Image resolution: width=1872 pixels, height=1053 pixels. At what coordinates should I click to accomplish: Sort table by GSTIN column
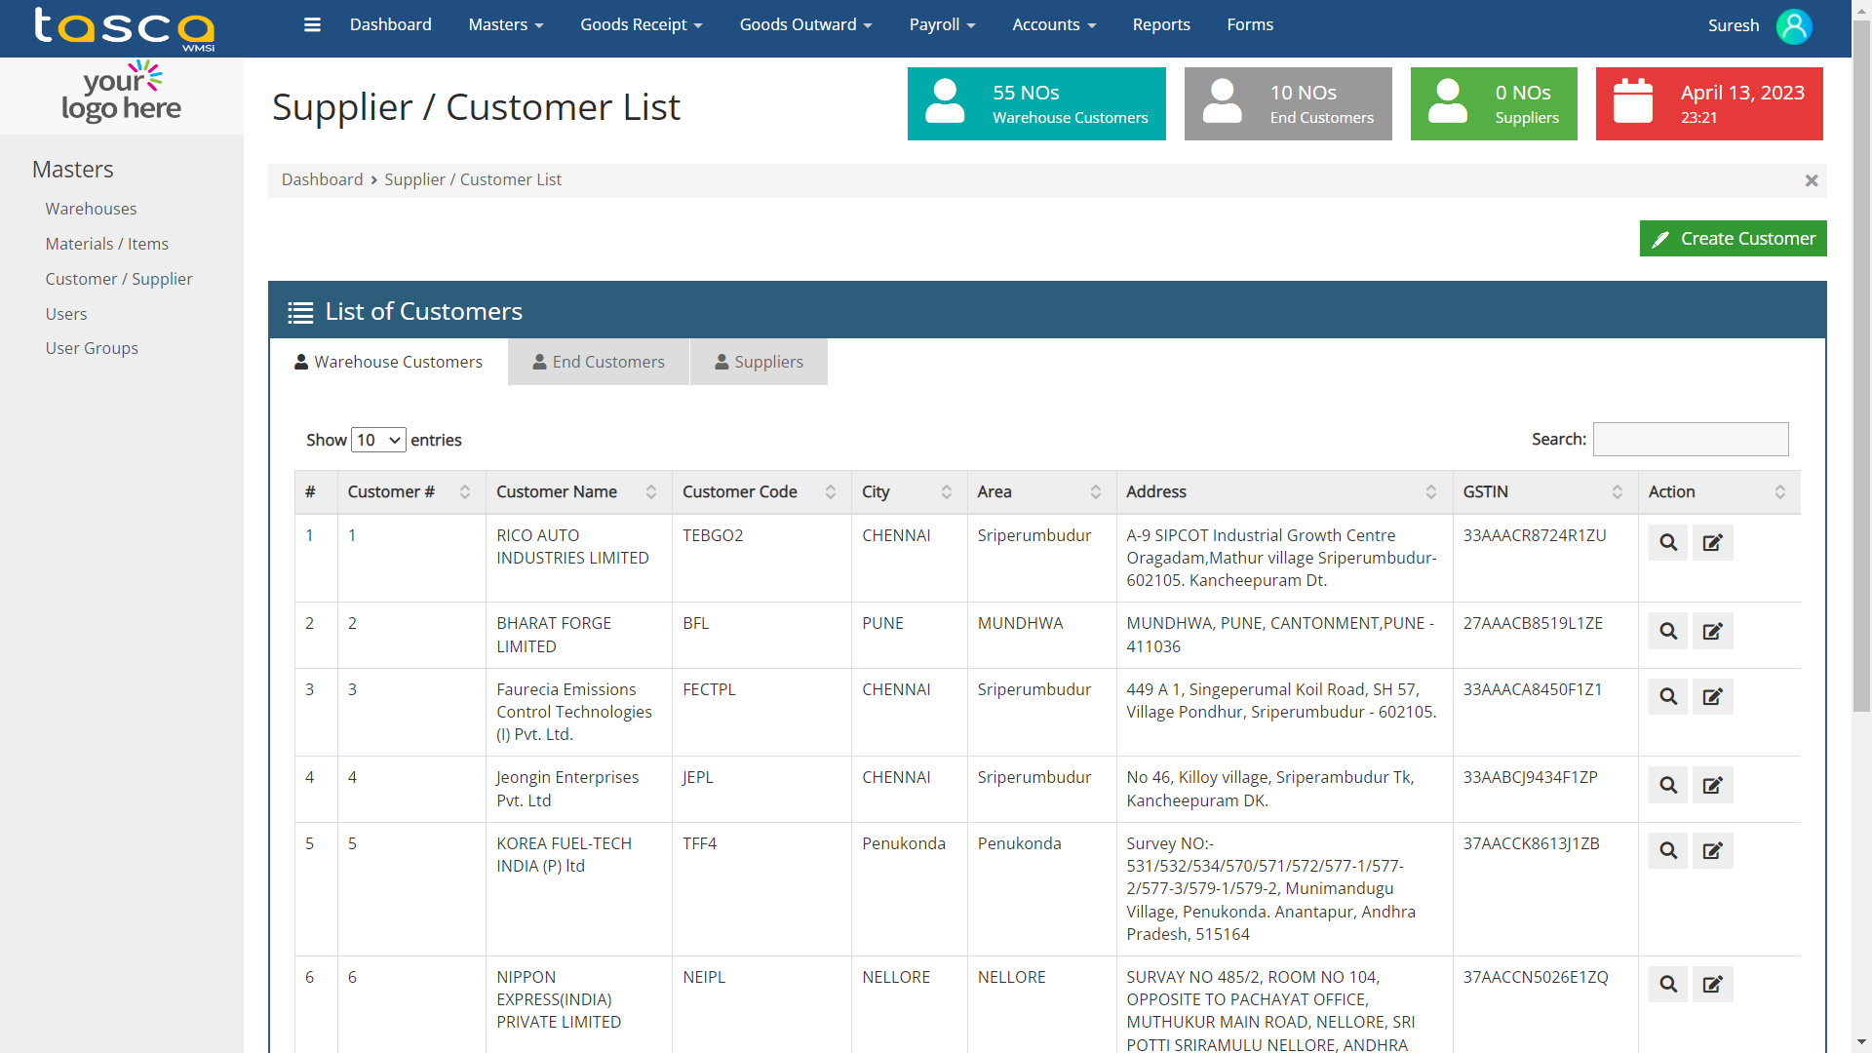1544,491
